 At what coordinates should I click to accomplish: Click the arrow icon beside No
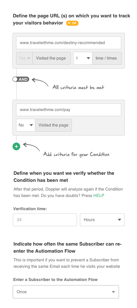[x=31, y=125]
